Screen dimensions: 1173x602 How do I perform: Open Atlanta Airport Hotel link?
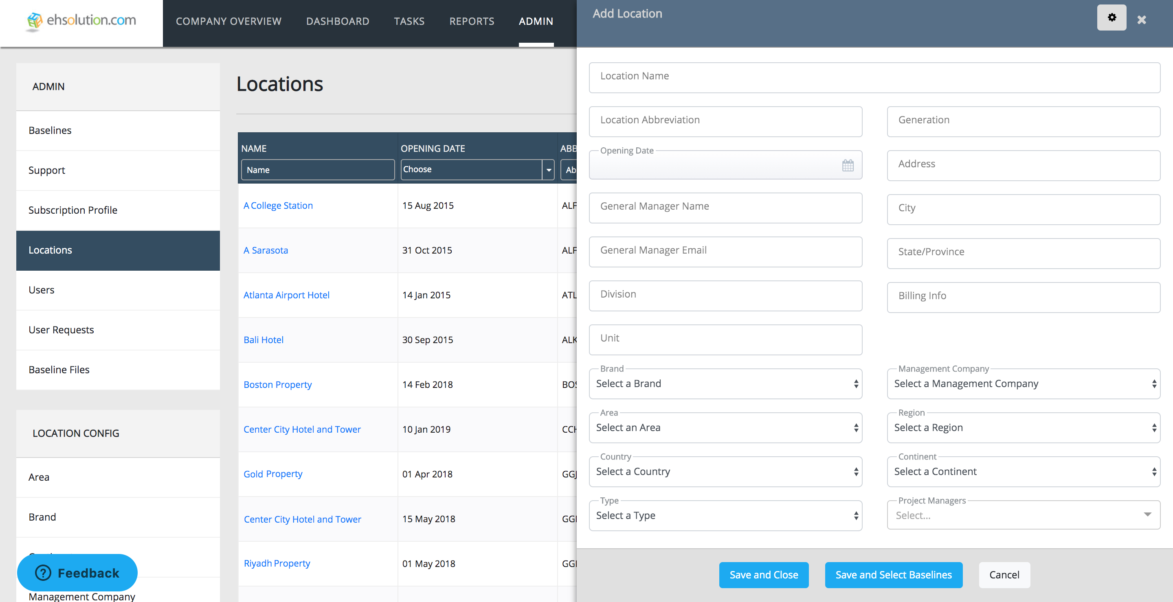[x=286, y=296]
